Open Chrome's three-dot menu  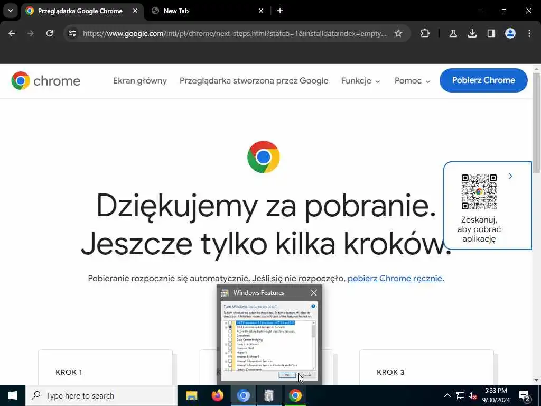point(529,33)
